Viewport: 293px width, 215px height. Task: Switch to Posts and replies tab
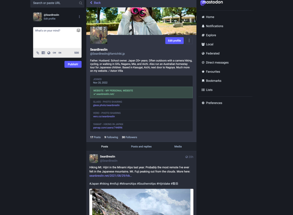141,147
